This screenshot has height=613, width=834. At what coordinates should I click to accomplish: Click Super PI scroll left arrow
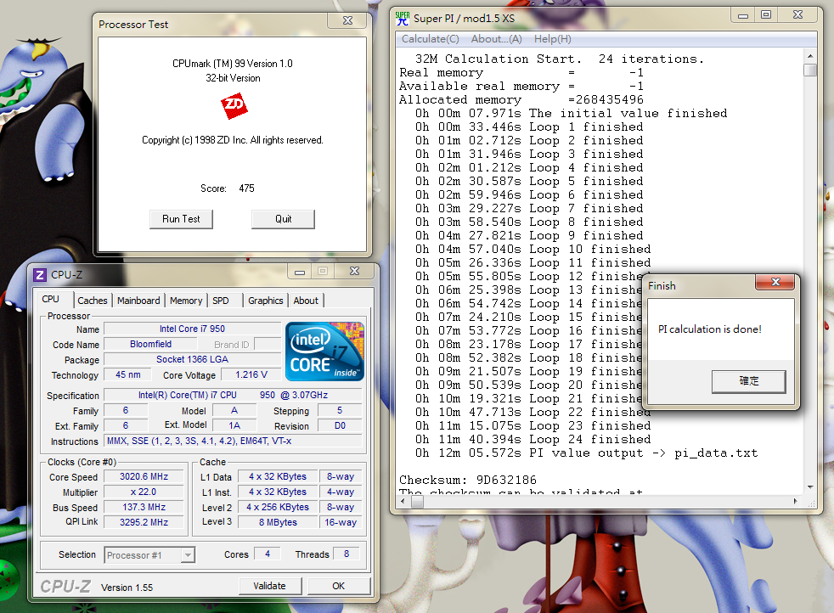[x=403, y=501]
